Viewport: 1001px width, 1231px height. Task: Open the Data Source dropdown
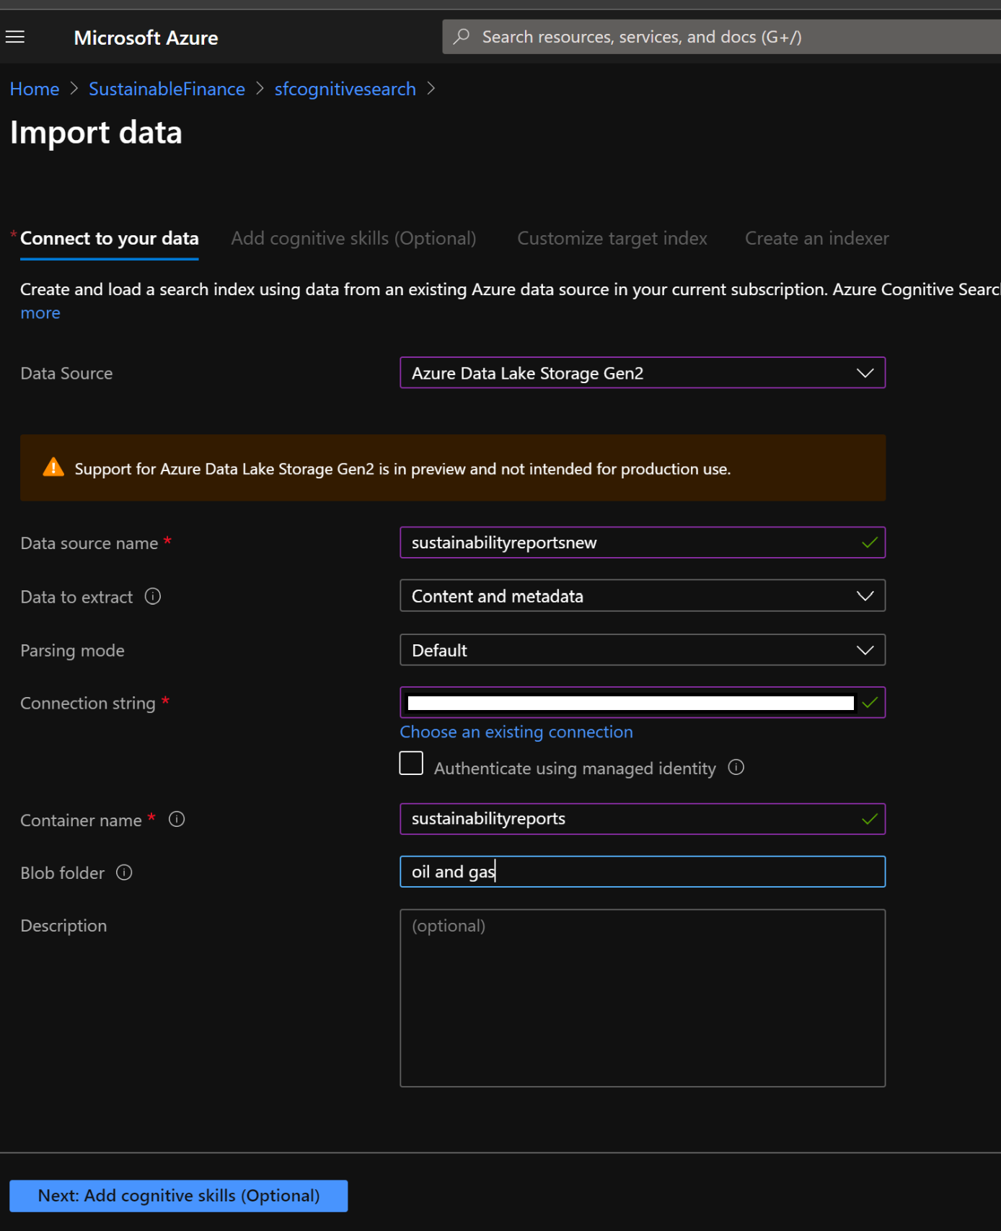tap(642, 373)
